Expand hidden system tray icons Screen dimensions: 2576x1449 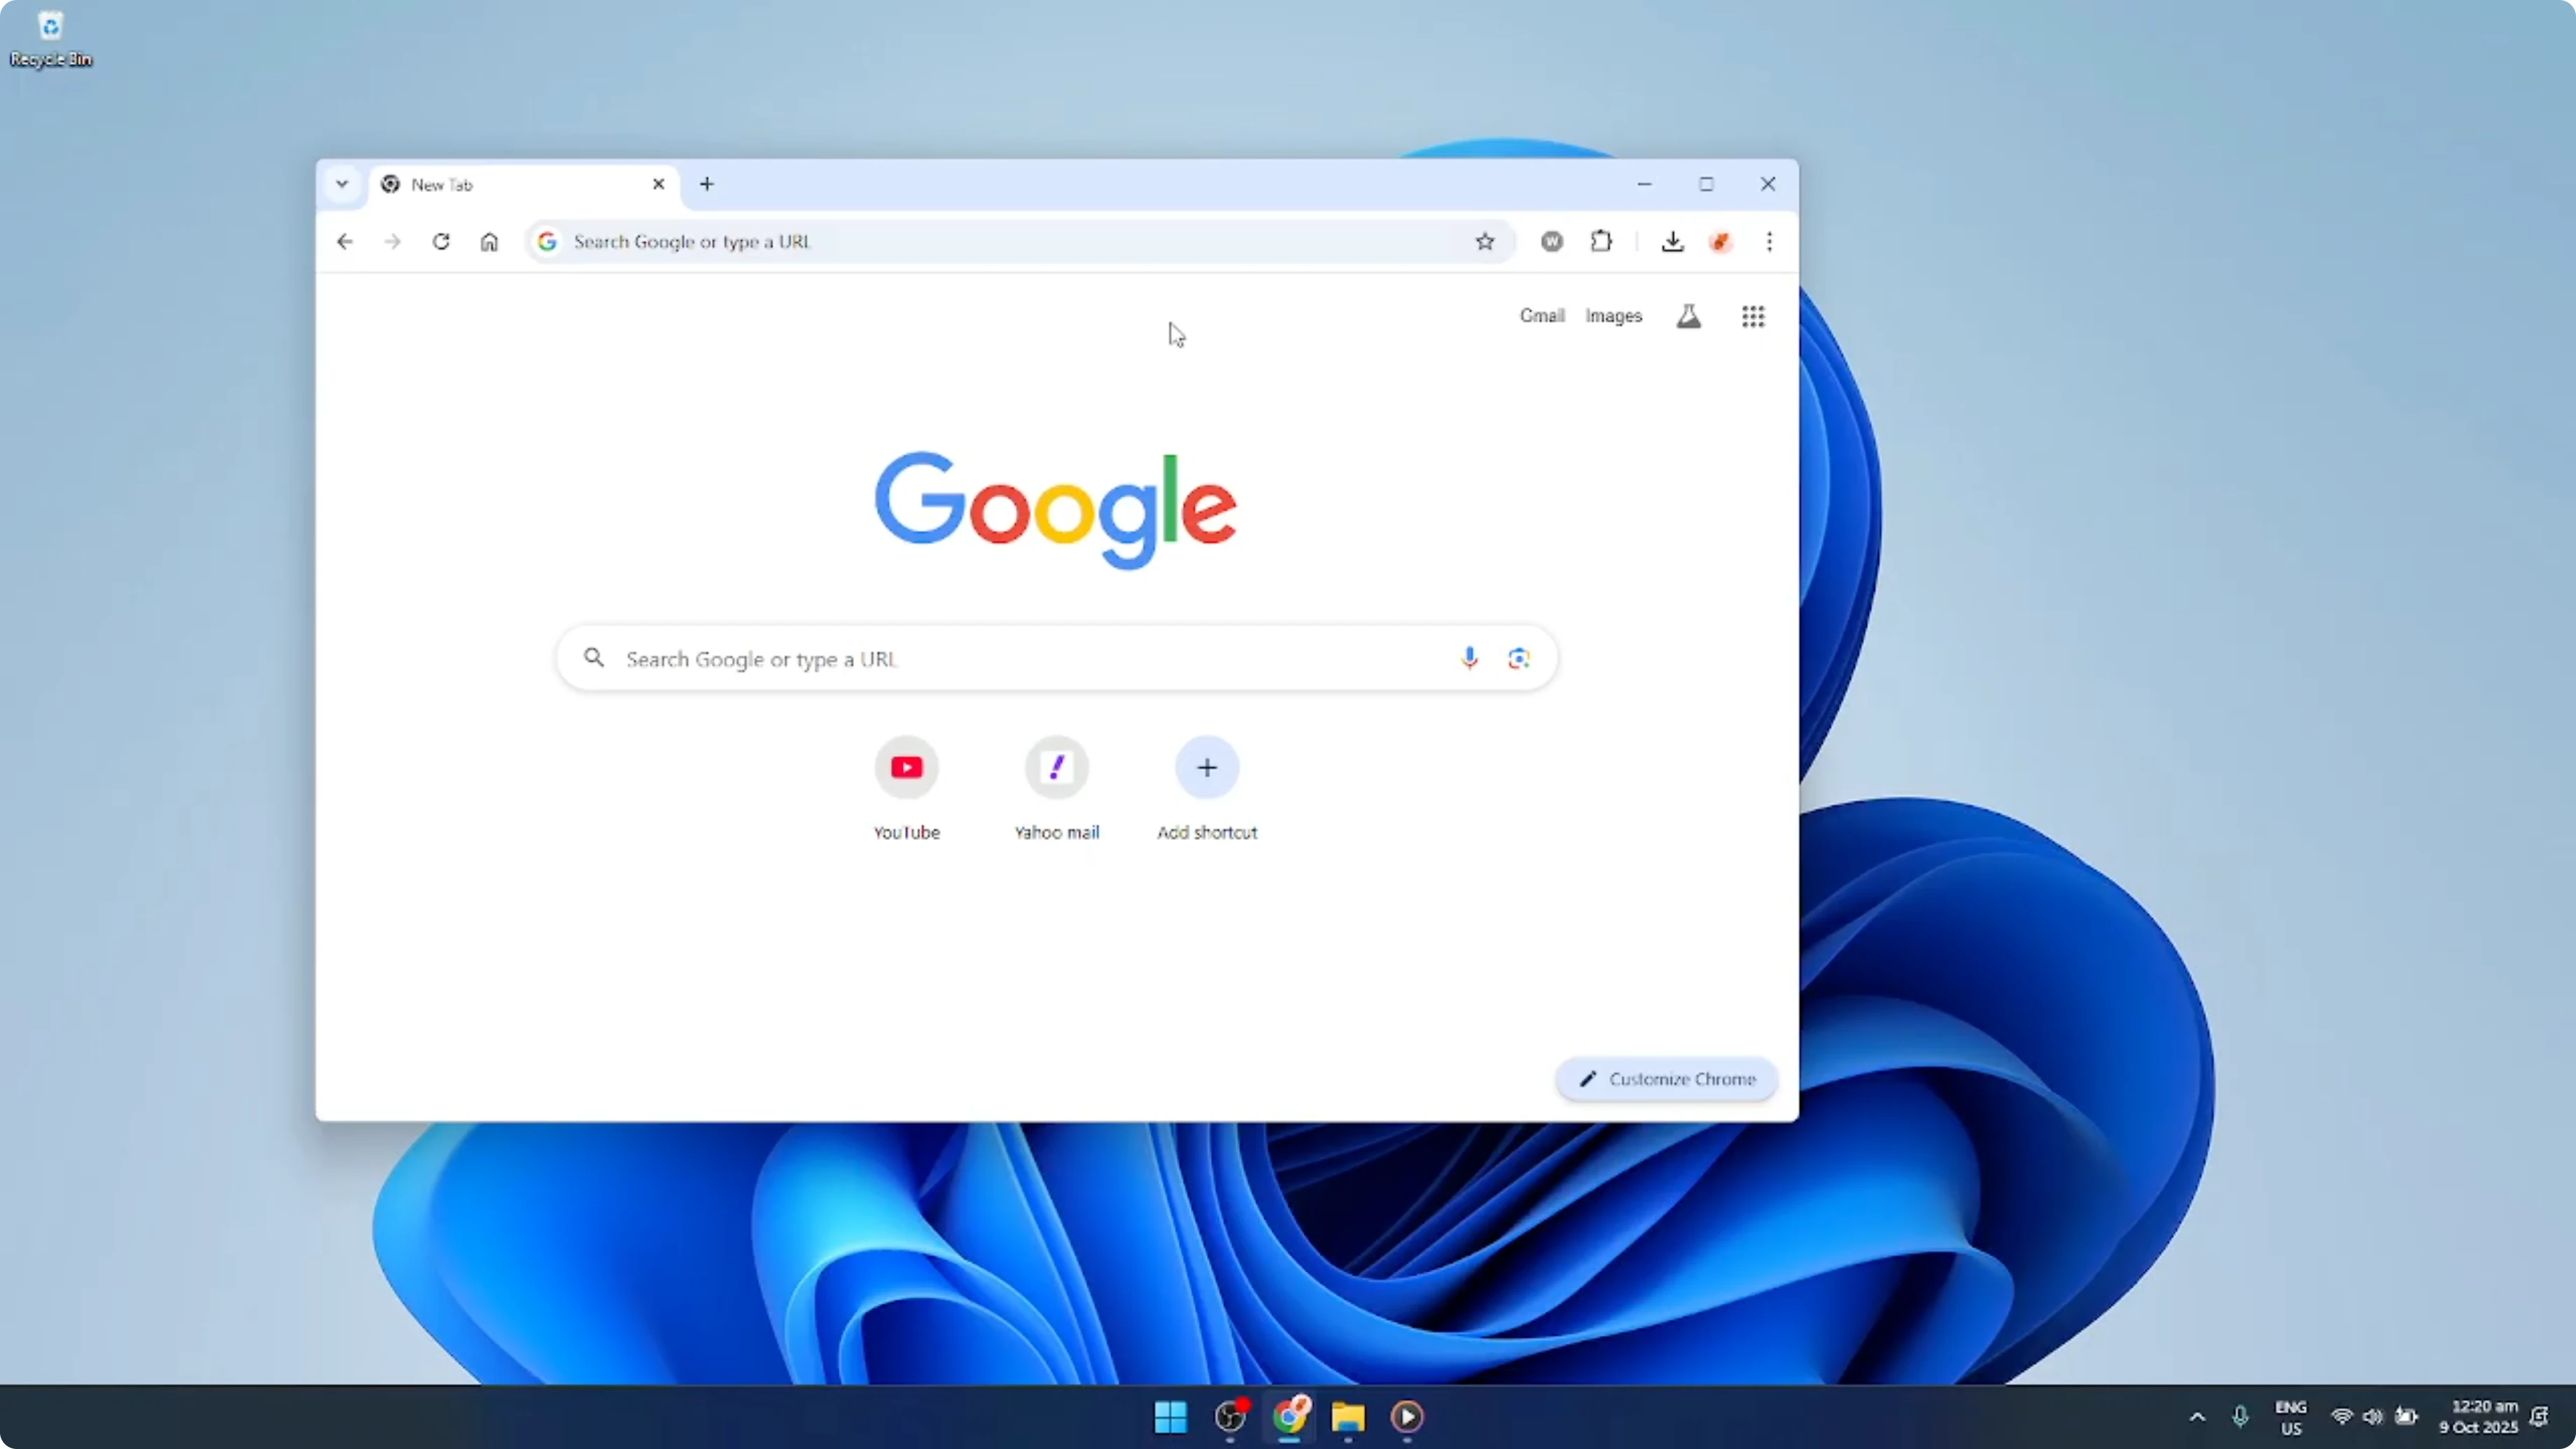(2196, 1416)
